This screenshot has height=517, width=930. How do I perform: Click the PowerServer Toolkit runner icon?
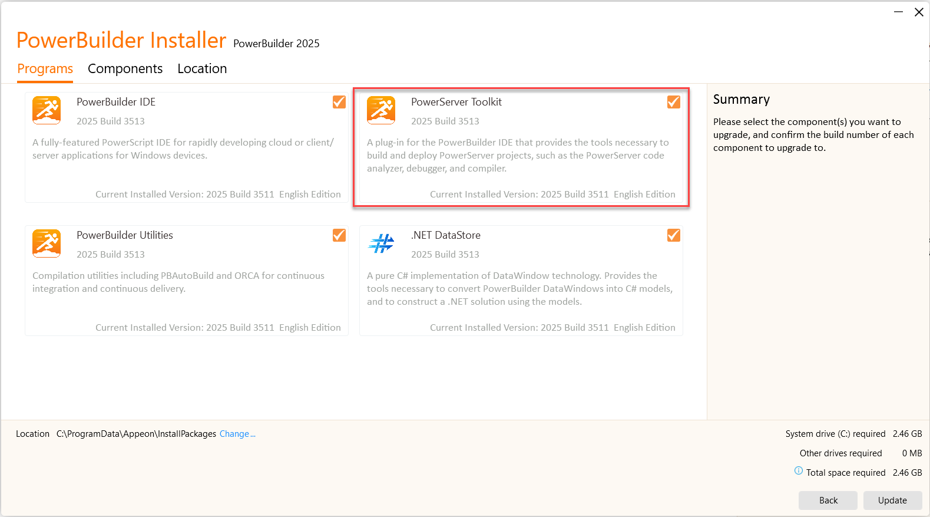(381, 110)
